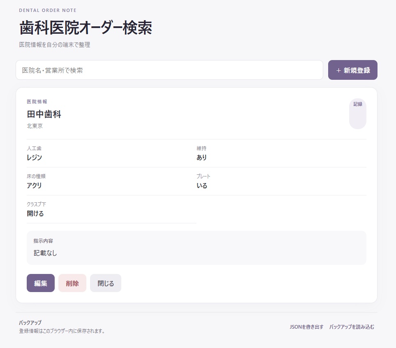This screenshot has height=348, width=396.
Task: Click the 床の種類 value アクリ
Action: coord(34,186)
